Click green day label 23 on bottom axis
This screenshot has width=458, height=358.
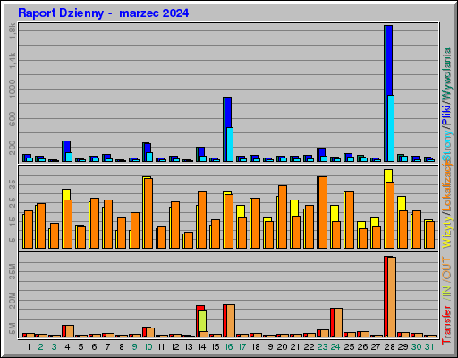322,347
